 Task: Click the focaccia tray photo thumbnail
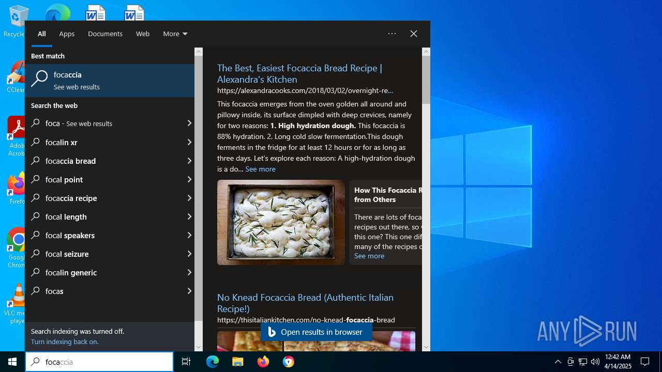click(x=281, y=222)
